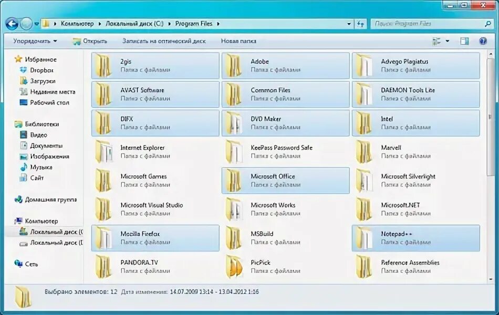Select the 2gis folder icon
The width and height of the screenshot is (499, 315).
(104, 66)
